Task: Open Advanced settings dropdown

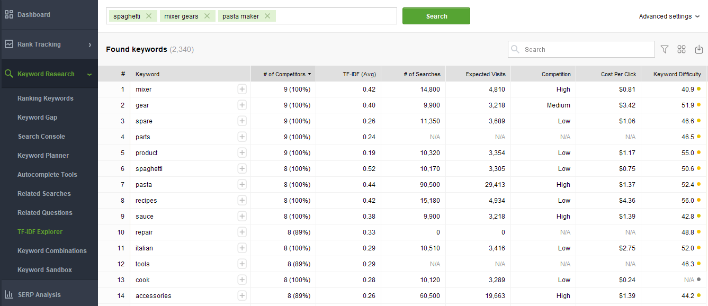Action: [x=669, y=16]
